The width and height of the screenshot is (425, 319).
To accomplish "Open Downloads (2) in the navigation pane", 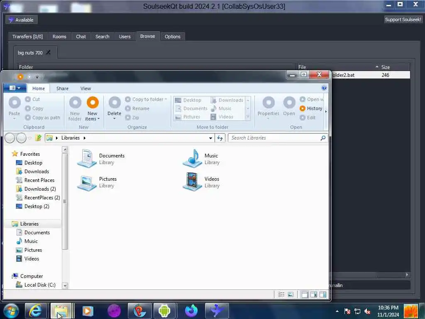I will pyautogui.click(x=36, y=189).
